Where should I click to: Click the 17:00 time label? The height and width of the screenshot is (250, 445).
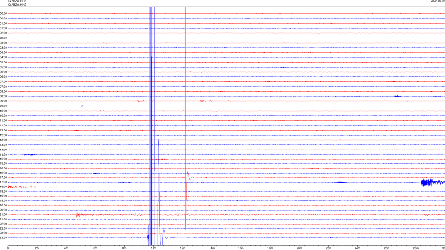pos(3,178)
